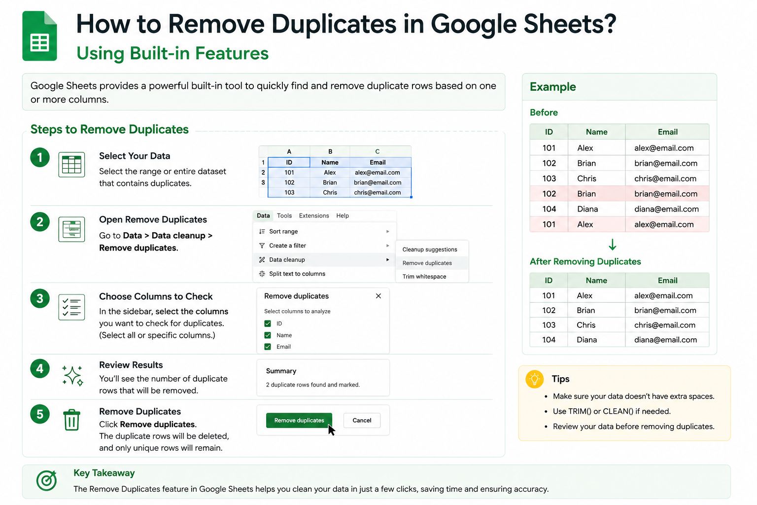Open the Data menu
The width and height of the screenshot is (757, 505).
click(x=263, y=216)
